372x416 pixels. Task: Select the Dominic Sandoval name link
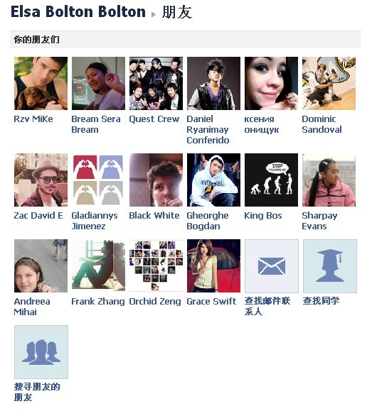click(x=321, y=124)
